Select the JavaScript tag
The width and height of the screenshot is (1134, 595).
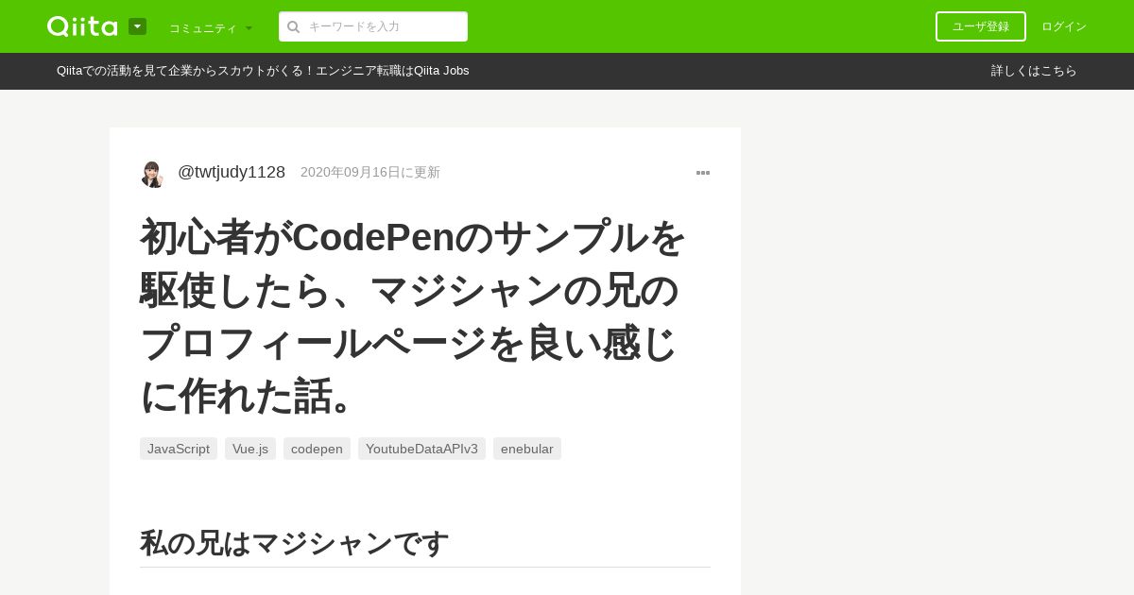coord(179,449)
